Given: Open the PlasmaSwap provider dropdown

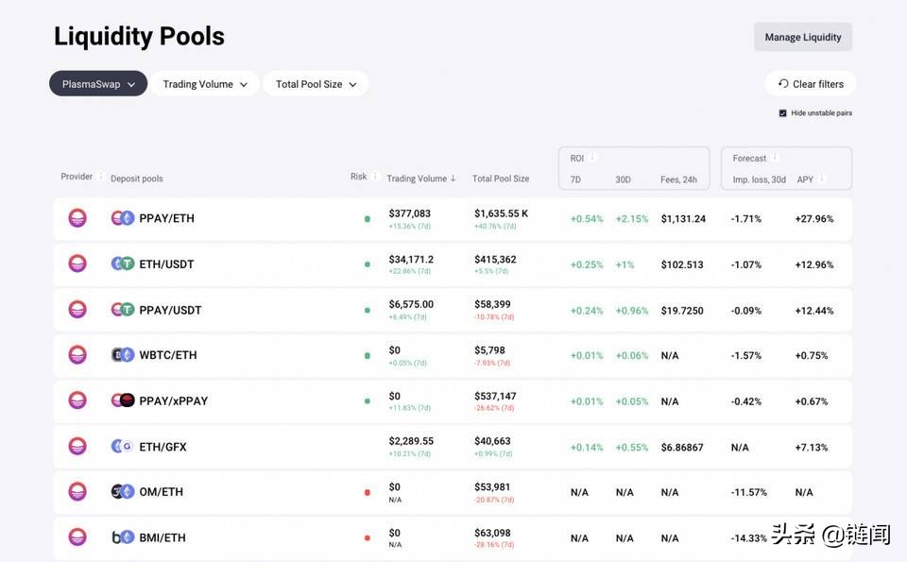Looking at the screenshot, I should click(x=98, y=84).
